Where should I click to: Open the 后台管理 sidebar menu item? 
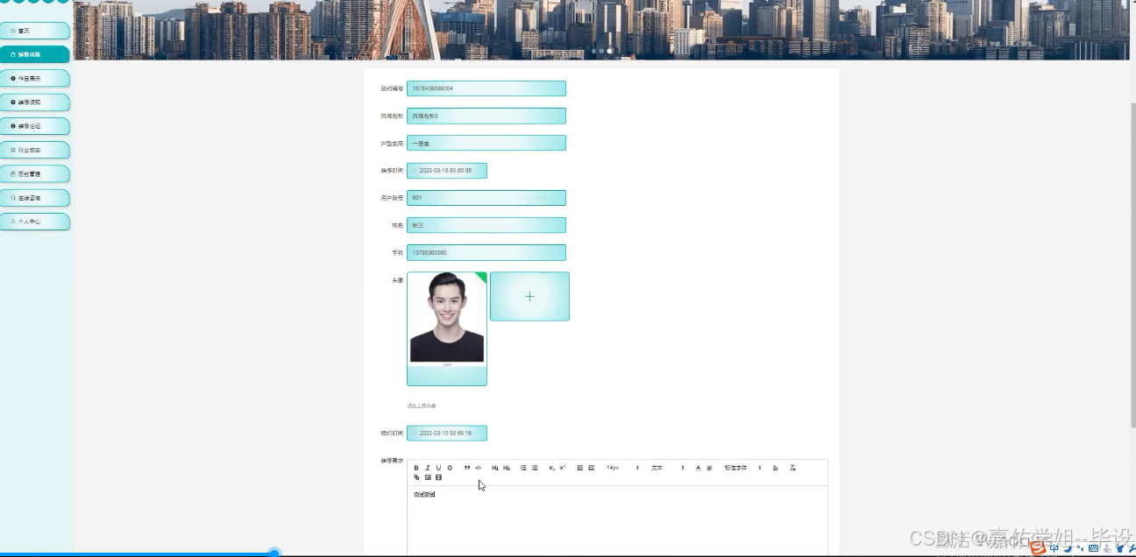click(x=35, y=173)
